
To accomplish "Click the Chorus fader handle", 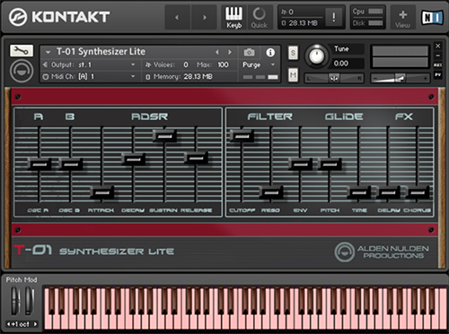I will [x=418, y=193].
